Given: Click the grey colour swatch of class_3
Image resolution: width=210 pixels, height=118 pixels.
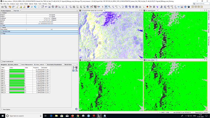Looking at the screenshot, I should pos(17,73).
